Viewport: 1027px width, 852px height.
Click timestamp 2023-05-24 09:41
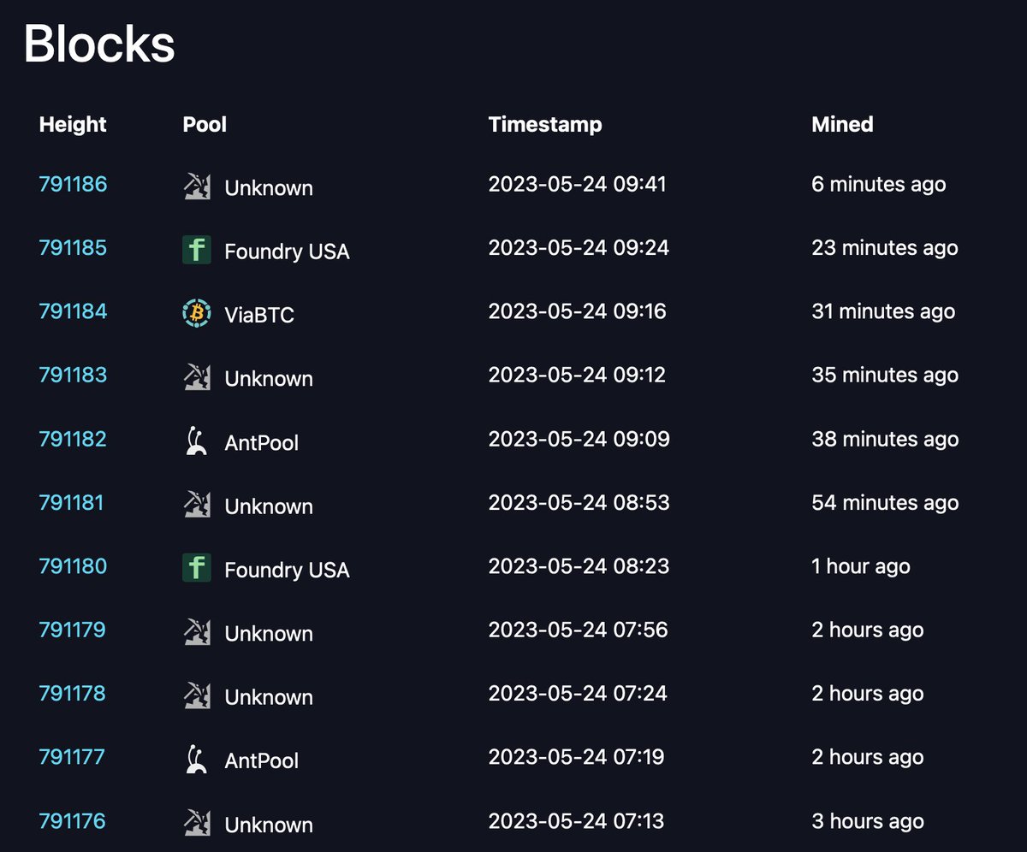(577, 184)
